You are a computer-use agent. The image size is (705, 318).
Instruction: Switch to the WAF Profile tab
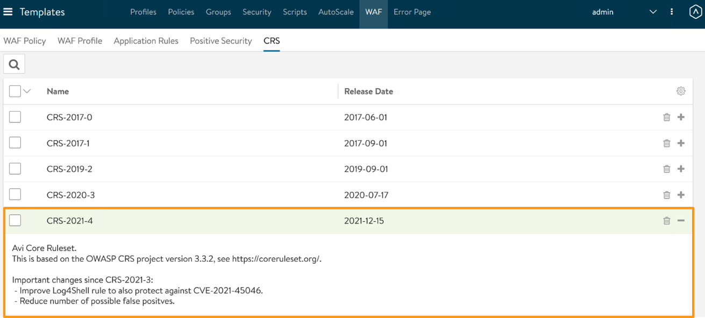coord(80,41)
